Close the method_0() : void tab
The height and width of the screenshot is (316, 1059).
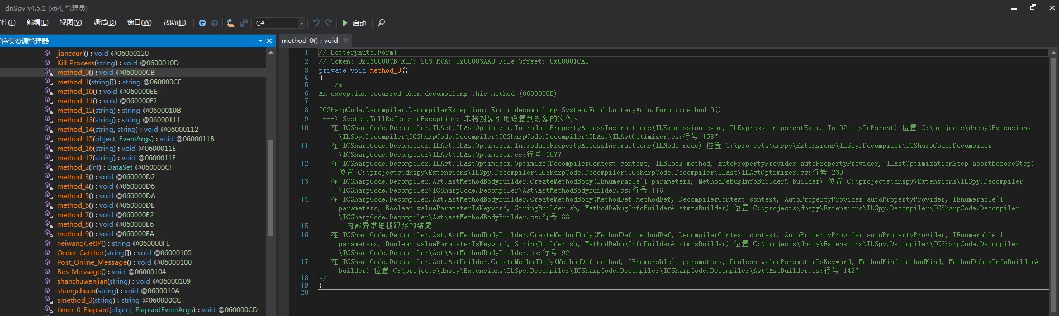click(x=346, y=40)
